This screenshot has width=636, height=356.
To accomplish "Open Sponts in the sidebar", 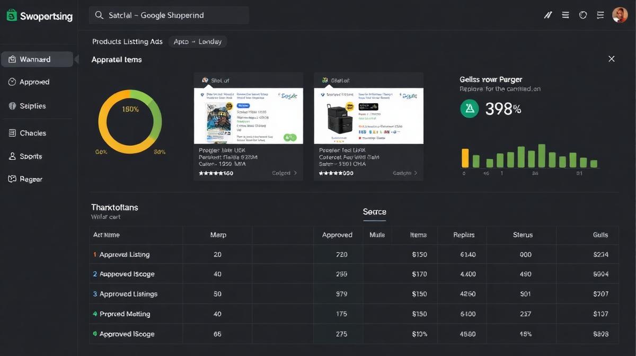I will 31,156.
